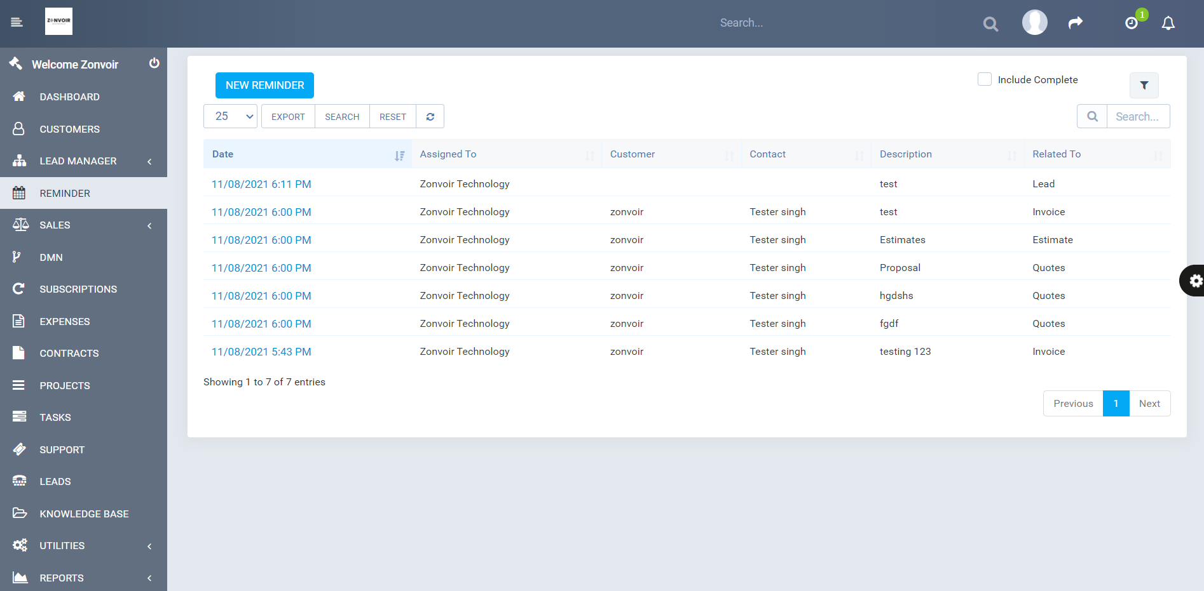Open the reminder dated 11/08/2021 6:11 PM
The width and height of the screenshot is (1204, 591).
261,183
